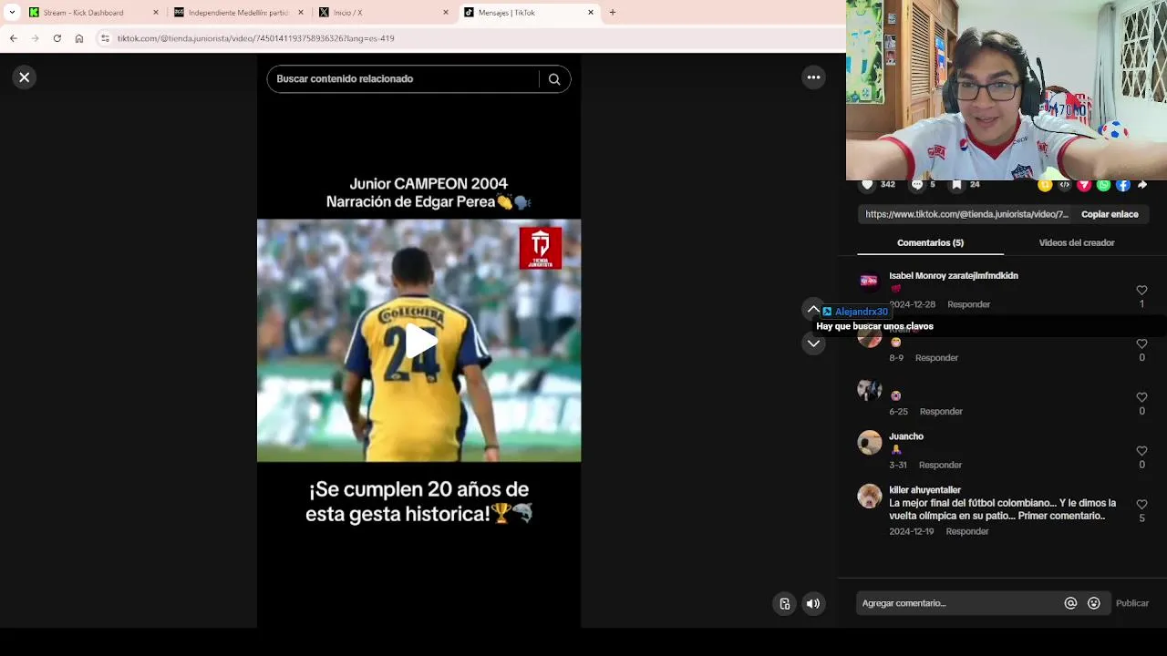This screenshot has height=656, width=1167.
Task: Share the video on Facebook
Action: (x=1123, y=185)
